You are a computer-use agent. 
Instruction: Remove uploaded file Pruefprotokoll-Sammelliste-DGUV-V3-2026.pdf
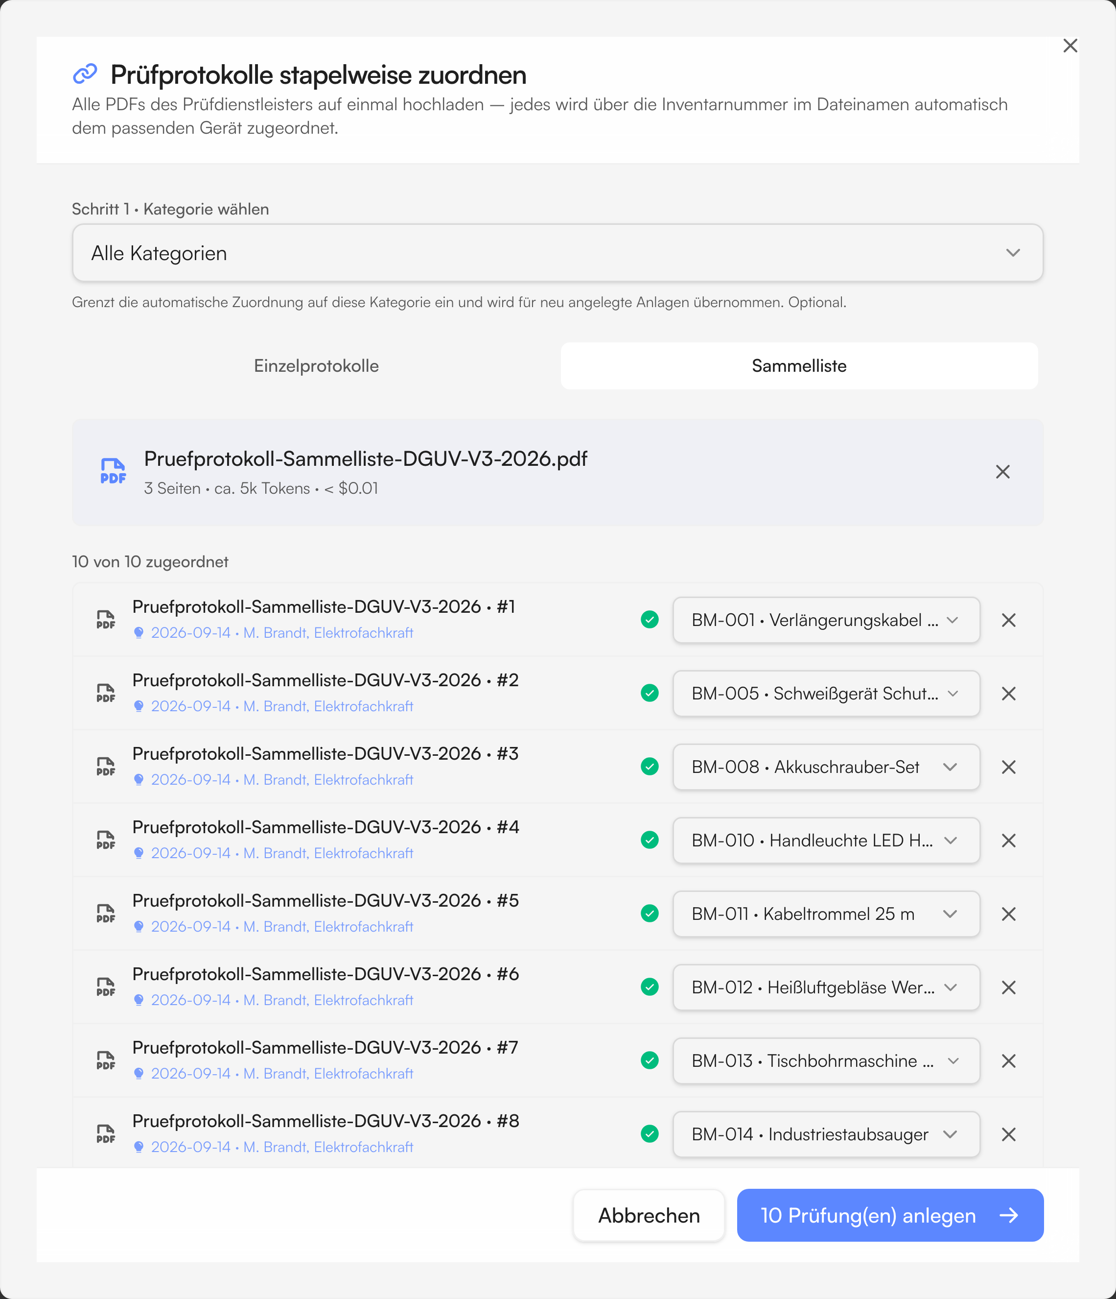[x=1002, y=472]
